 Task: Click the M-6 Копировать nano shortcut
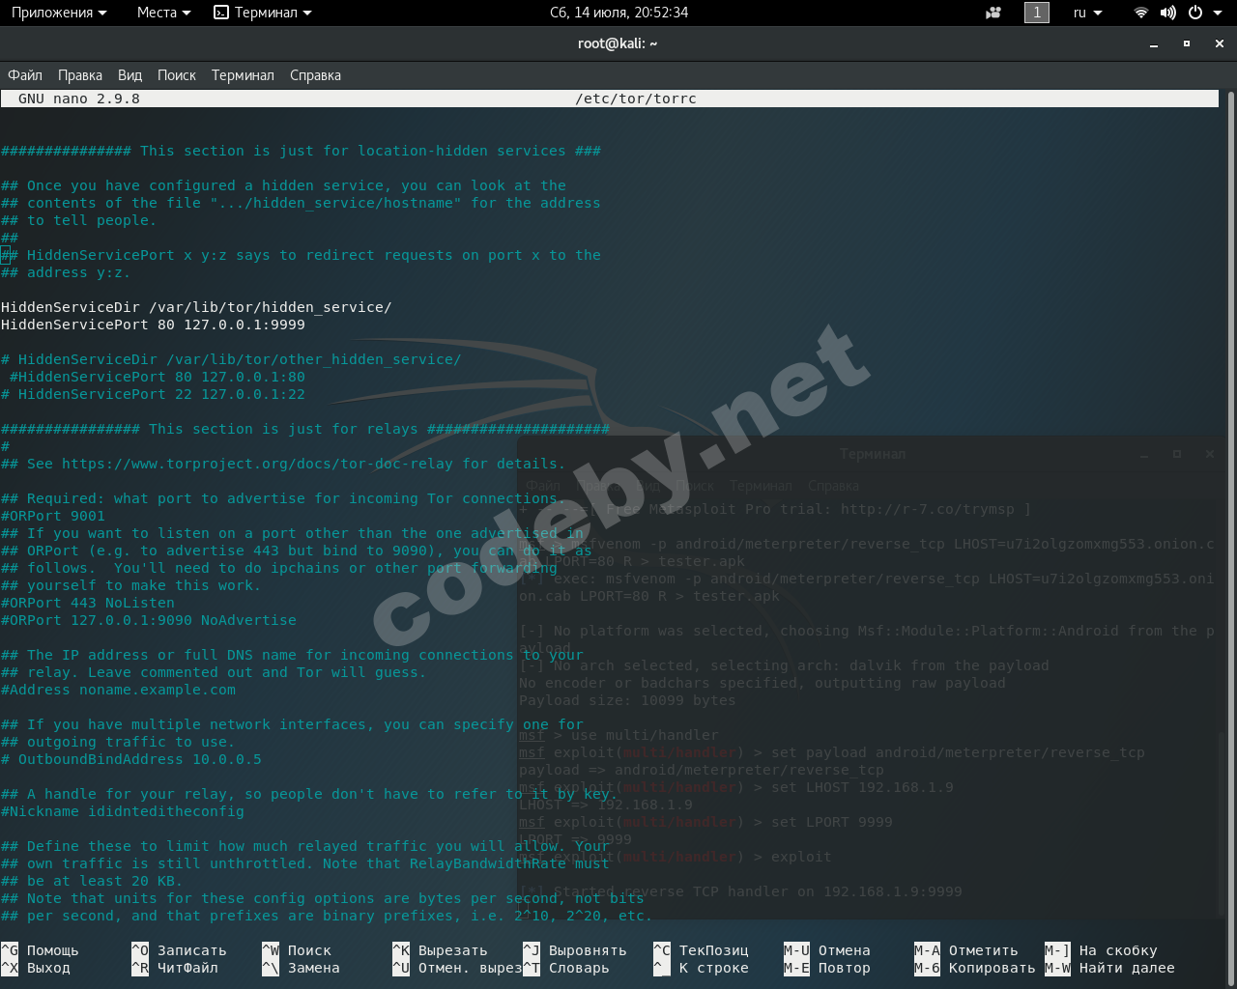click(x=975, y=968)
